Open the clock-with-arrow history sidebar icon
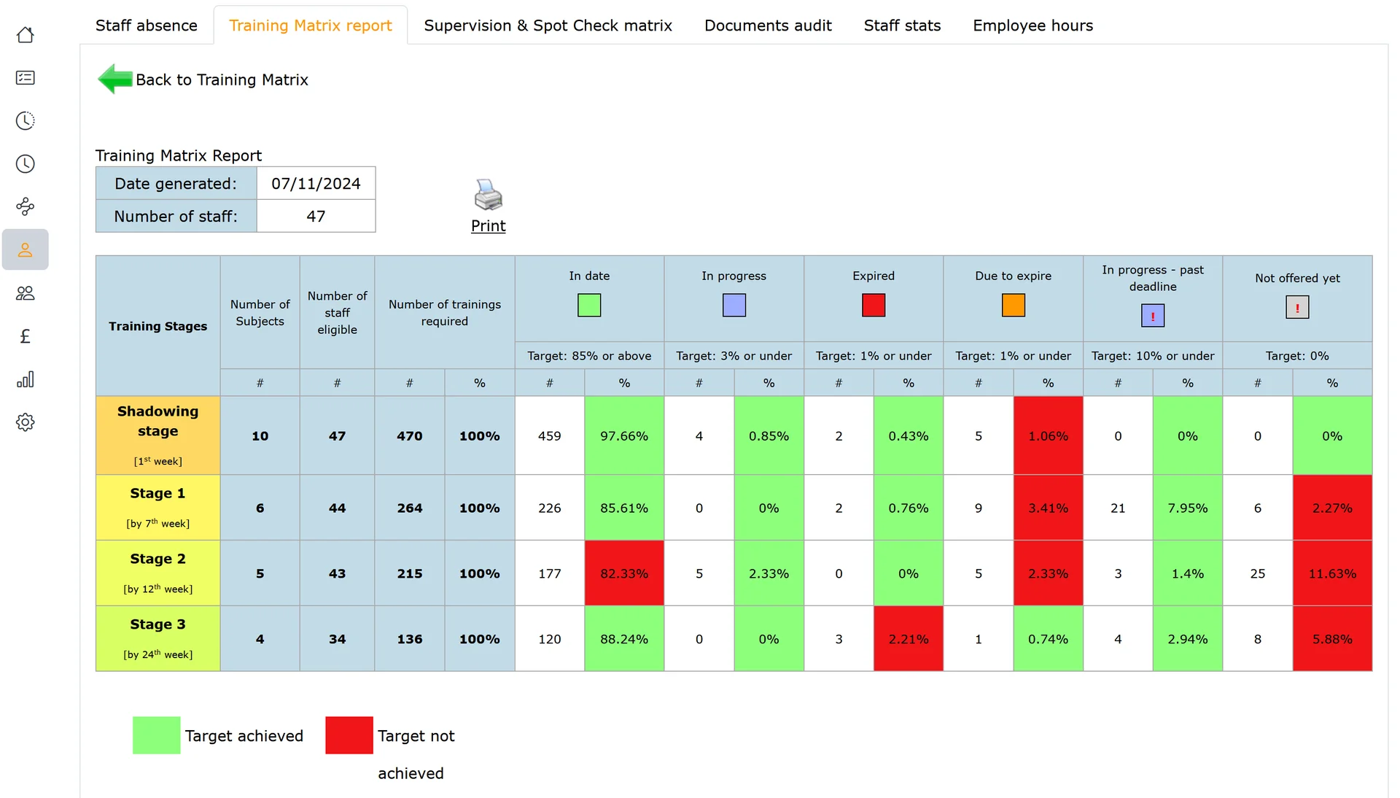This screenshot has height=798, width=1400. [x=25, y=121]
